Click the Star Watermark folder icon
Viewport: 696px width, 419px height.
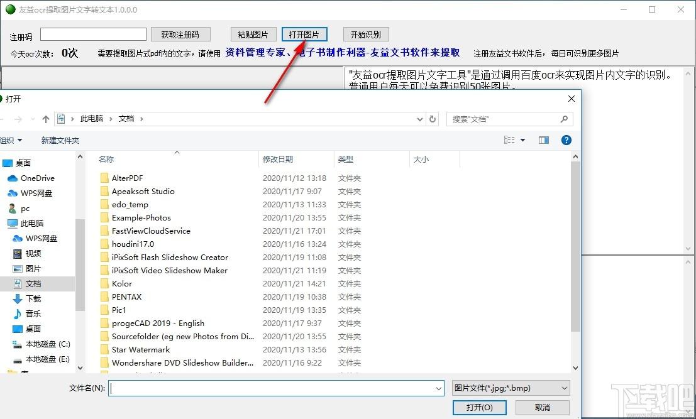(104, 350)
